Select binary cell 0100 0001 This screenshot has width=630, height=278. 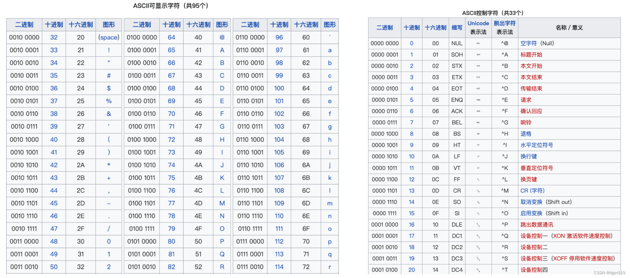coord(142,50)
